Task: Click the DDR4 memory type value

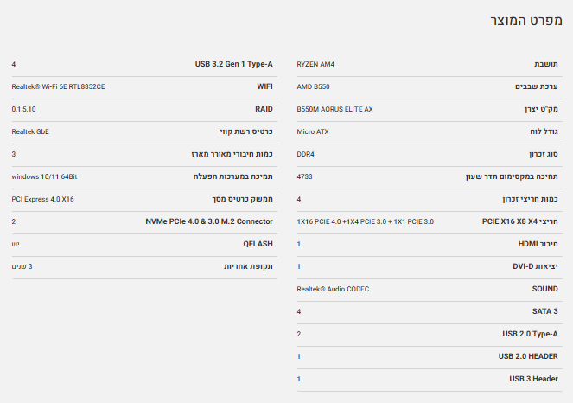Action: pos(305,154)
